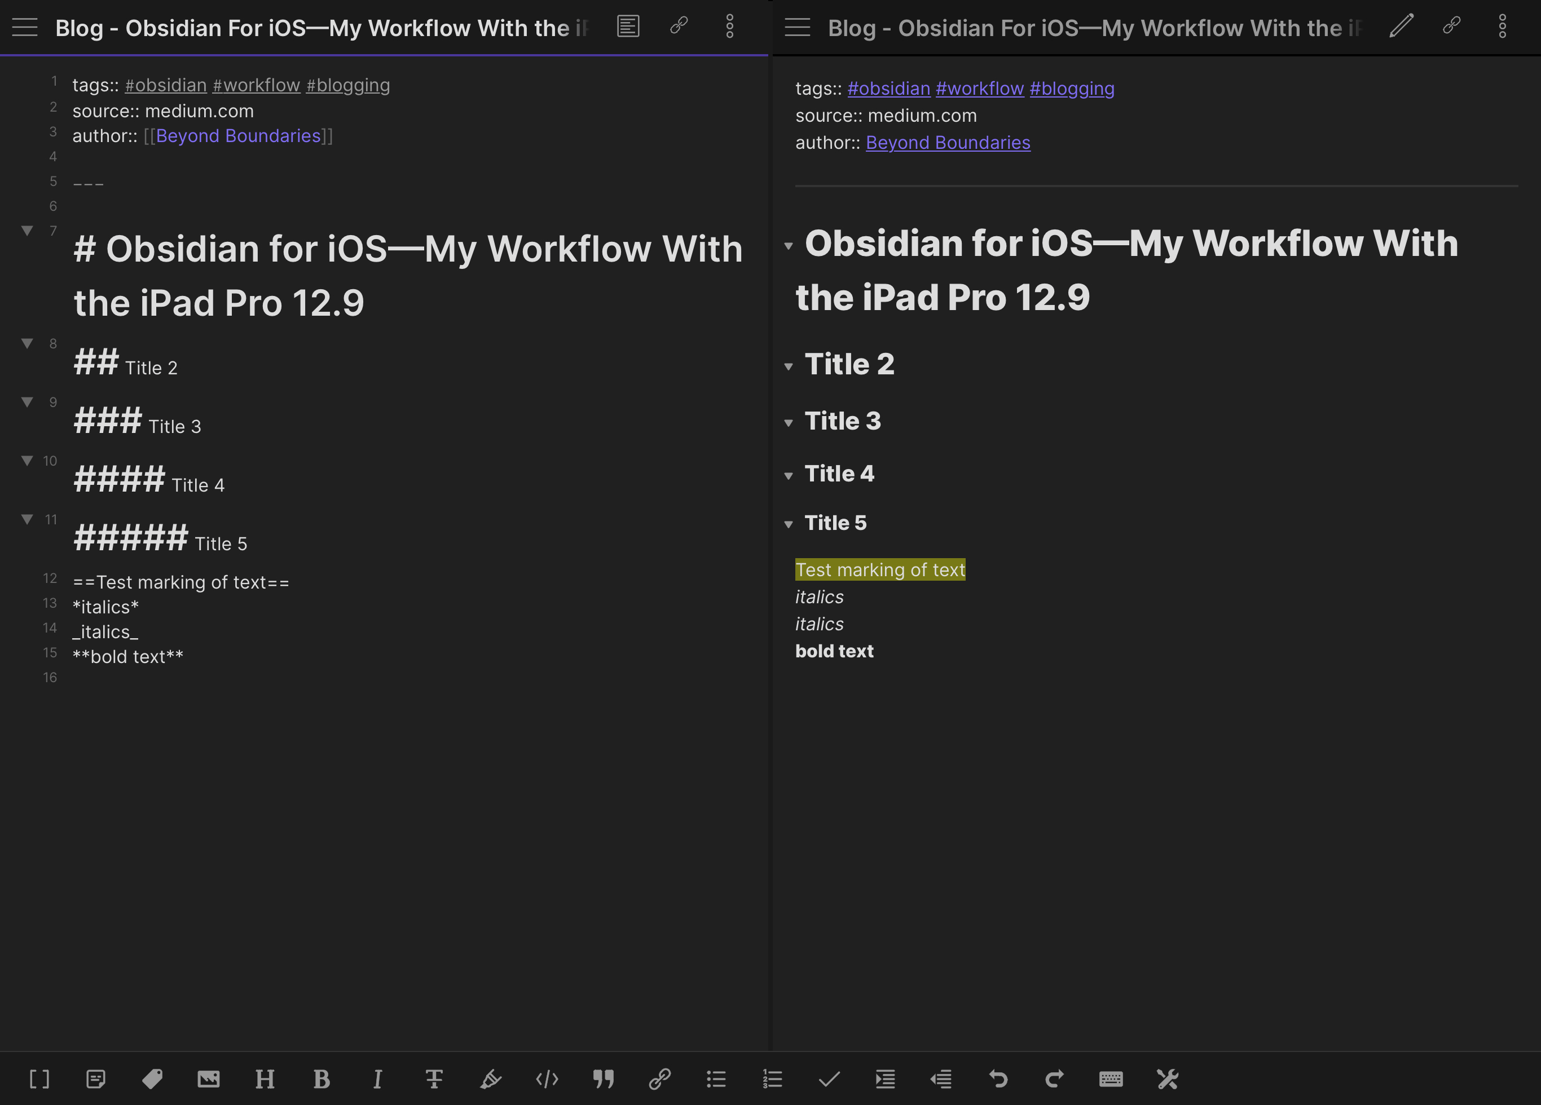
Task: Add a tag with the tag icon
Action: 153,1079
